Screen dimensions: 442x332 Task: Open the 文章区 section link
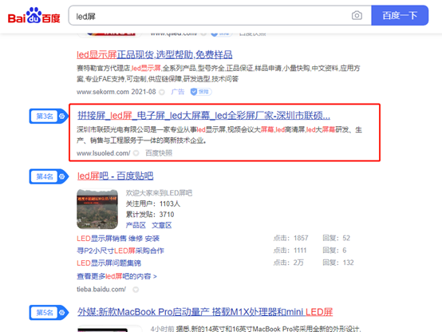[161, 225]
